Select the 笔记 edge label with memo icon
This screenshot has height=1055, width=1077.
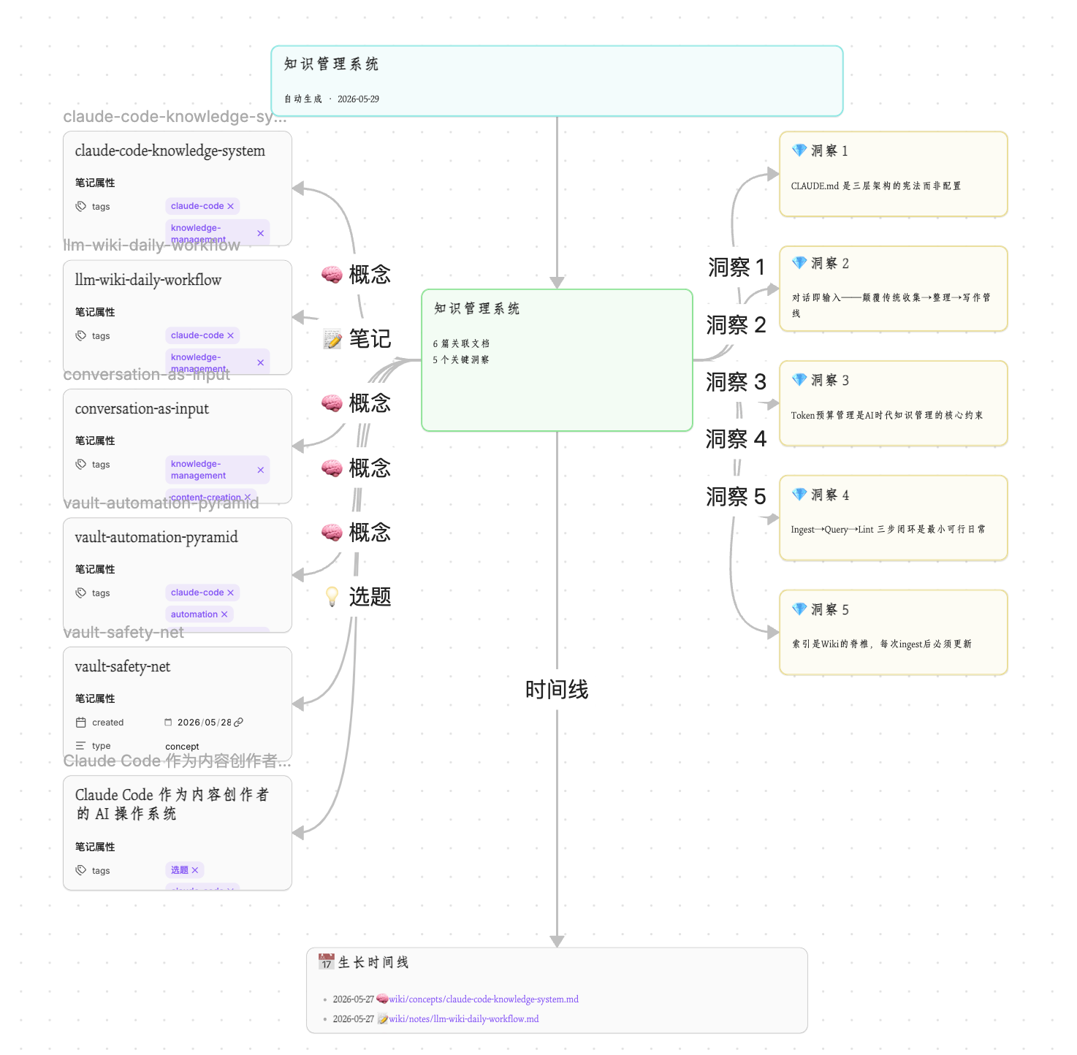coord(358,339)
